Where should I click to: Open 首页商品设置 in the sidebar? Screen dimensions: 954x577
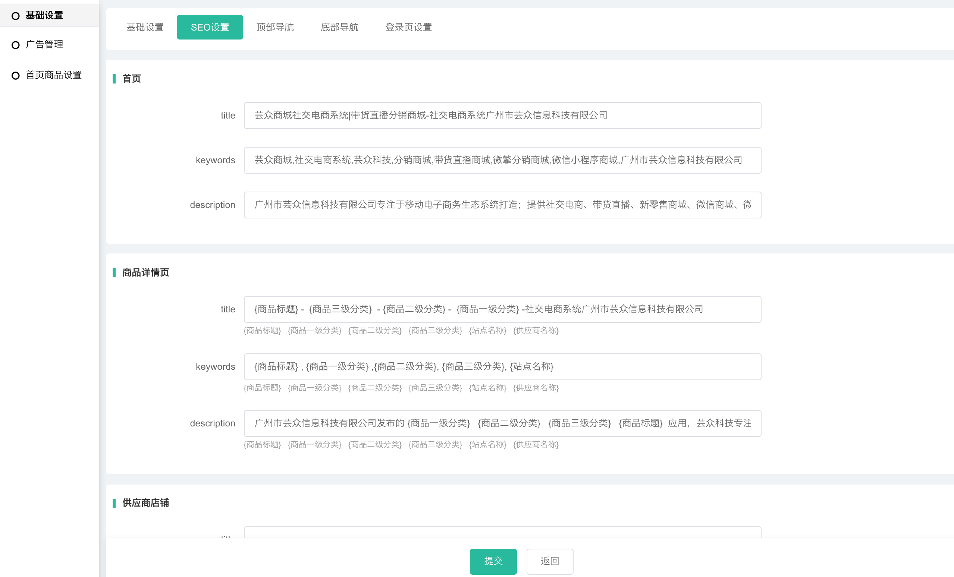point(53,75)
